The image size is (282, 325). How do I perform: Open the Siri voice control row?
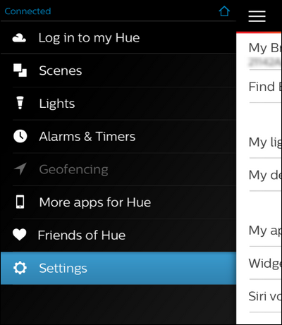coord(265,296)
